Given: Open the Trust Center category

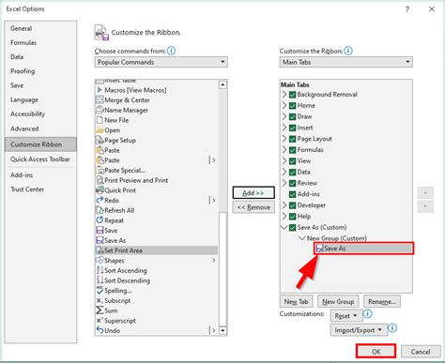Looking at the screenshot, I should tap(27, 189).
